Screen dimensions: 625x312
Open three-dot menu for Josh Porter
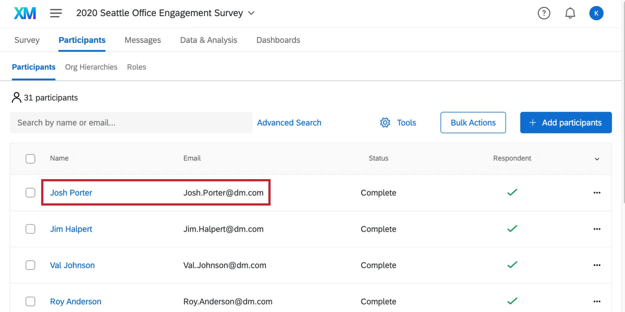pyautogui.click(x=597, y=193)
